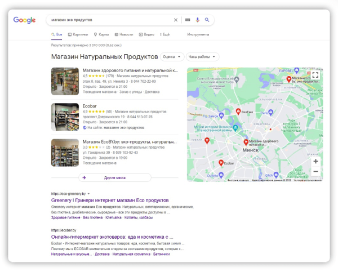Open the Оценка rating filter dropdown
This screenshot has width=338, height=272.
172,57
